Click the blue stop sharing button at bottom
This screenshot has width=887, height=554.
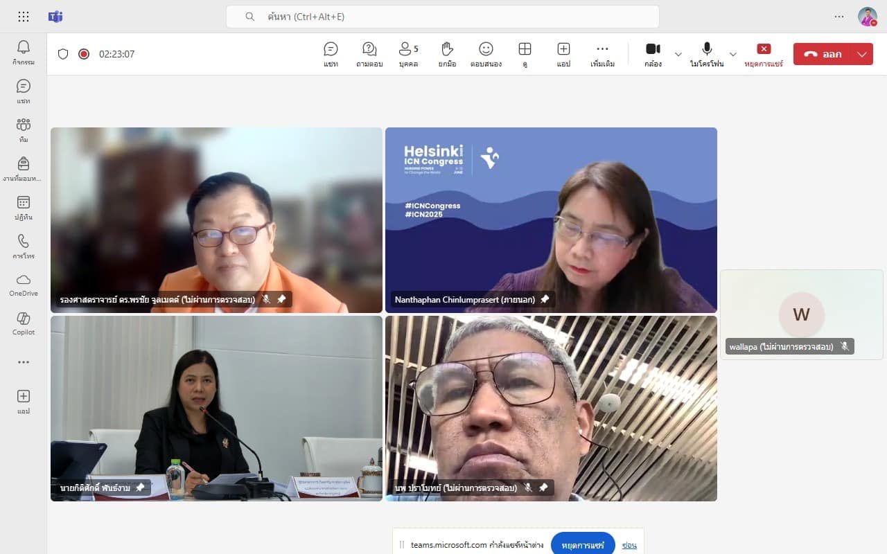(583, 544)
